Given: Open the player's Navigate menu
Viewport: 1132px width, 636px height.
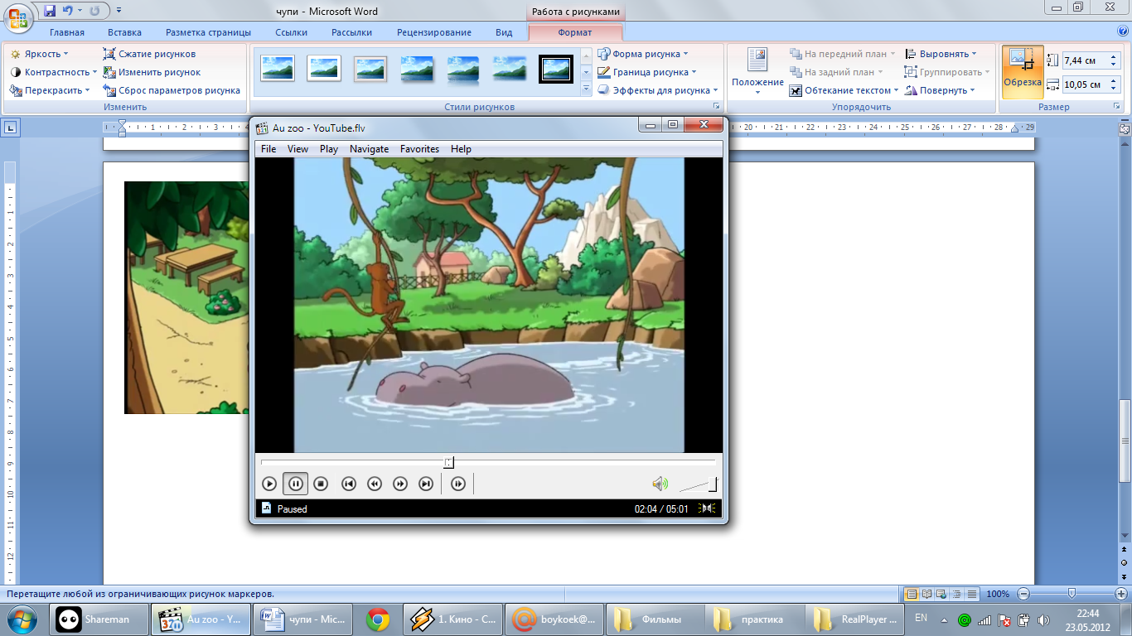Looking at the screenshot, I should pyautogui.click(x=369, y=149).
